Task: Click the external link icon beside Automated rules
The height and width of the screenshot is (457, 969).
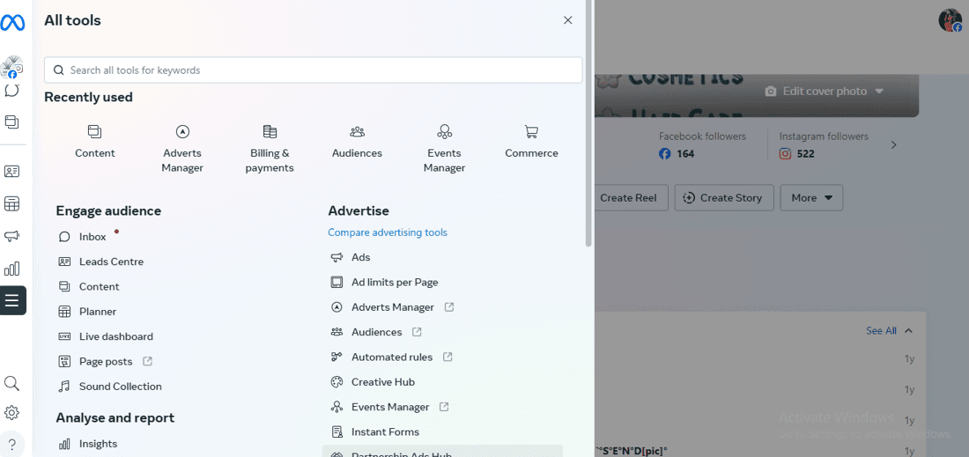Action: point(448,357)
